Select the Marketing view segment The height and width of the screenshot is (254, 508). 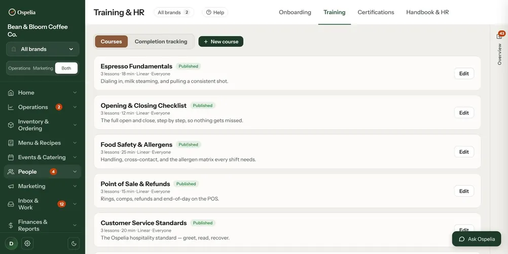point(43,68)
